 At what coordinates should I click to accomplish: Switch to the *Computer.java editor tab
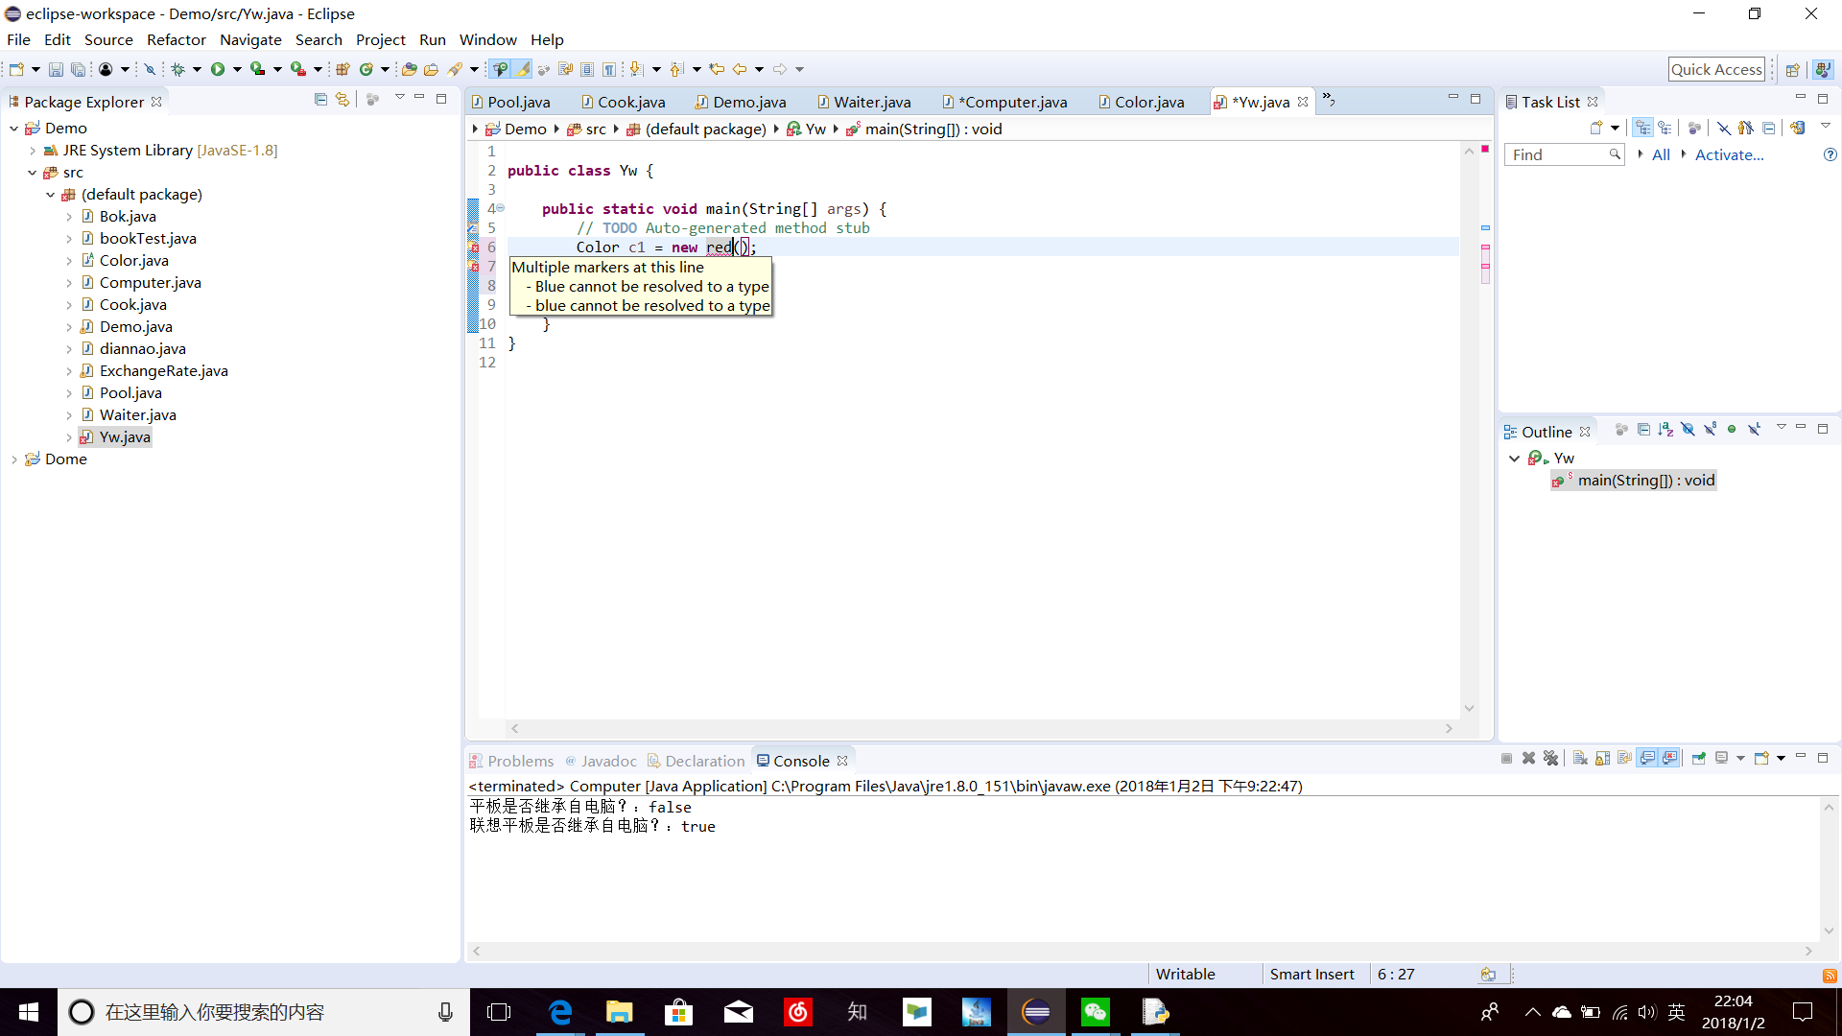[x=1004, y=102]
